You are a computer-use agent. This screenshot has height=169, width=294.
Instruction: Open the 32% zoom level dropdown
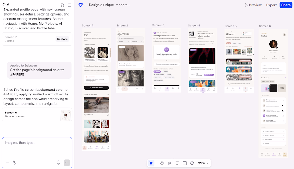point(203,163)
